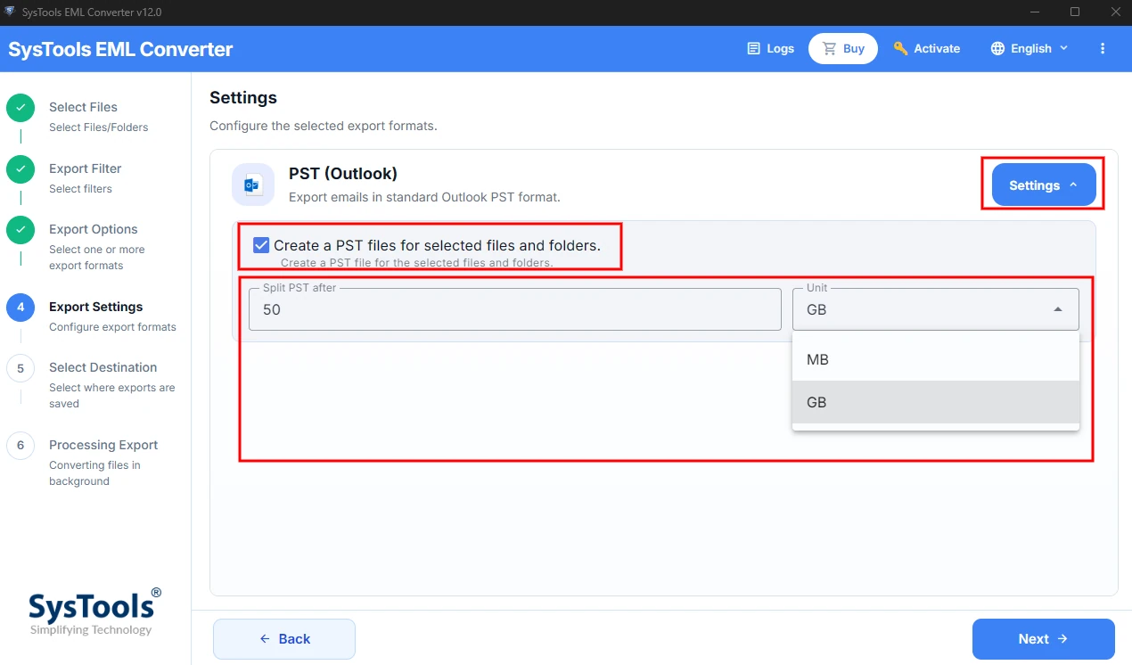Open the three-dot more options menu
1132x665 pixels.
coord(1103,48)
